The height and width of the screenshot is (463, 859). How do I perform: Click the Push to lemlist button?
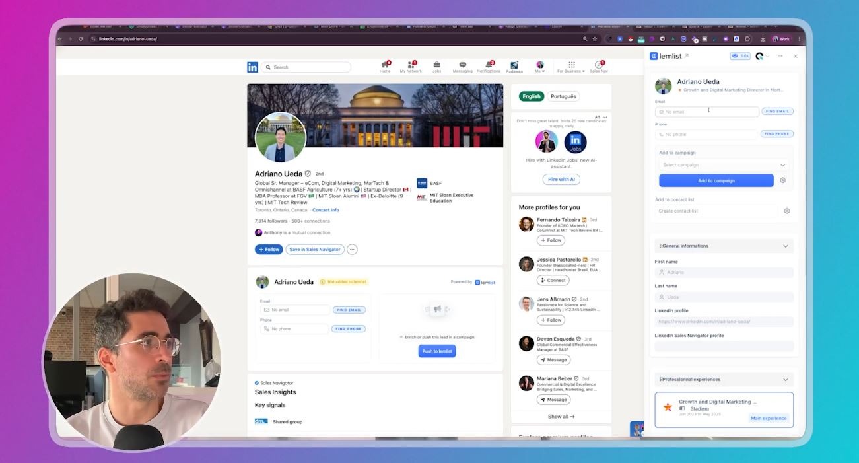(x=436, y=351)
